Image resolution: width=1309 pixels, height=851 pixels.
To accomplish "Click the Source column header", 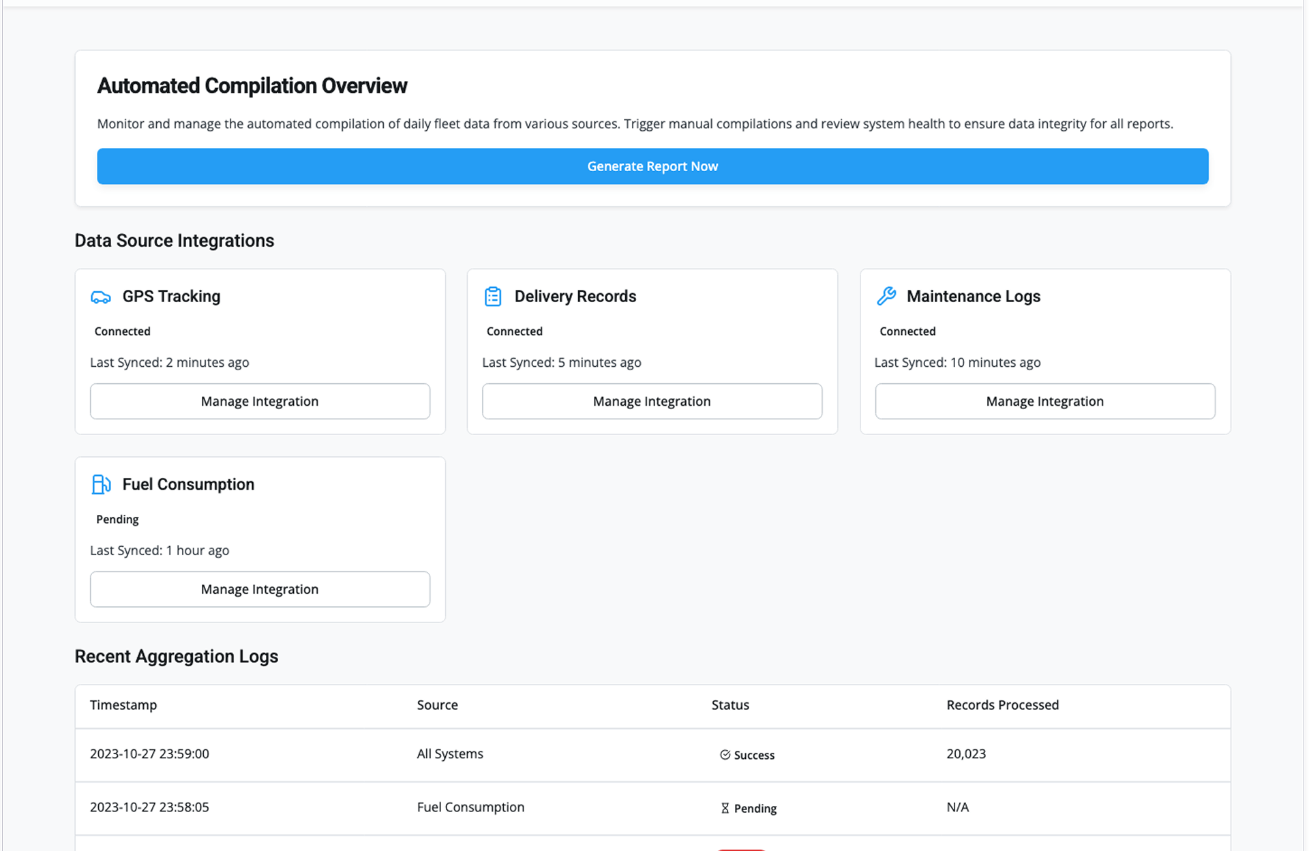I will pos(437,705).
